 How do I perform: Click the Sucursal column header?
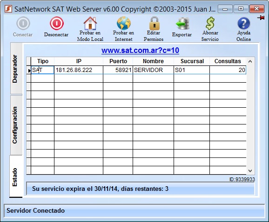(192, 61)
